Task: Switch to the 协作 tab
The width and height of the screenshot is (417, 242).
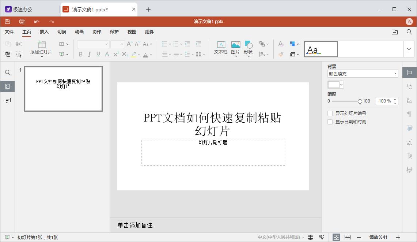Action: pyautogui.click(x=97, y=32)
